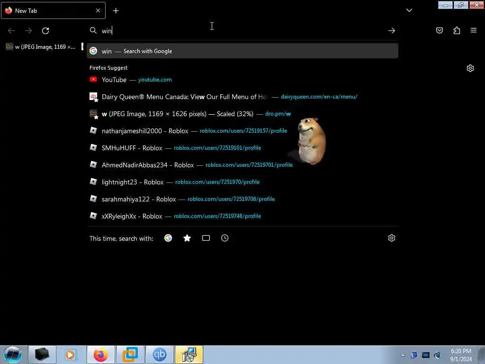
Task: Open the Firefox hamburger menu
Action: [x=474, y=30]
